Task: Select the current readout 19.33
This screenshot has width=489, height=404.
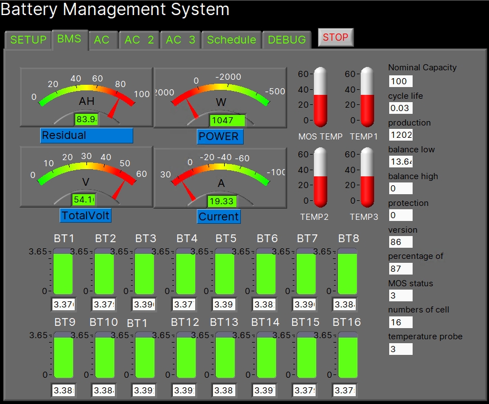Action: click(222, 201)
